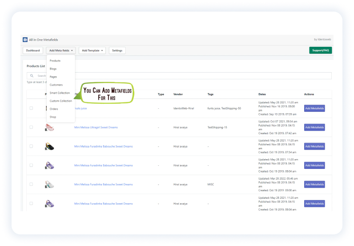This screenshot has width=354, height=246.
Task: Click the black and yellow shoe thumbnail
Action: (49, 146)
